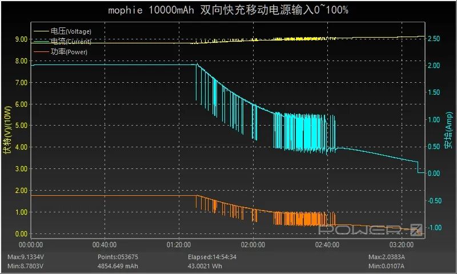
Task: Click the 0.00 left axis label
Action: point(21,234)
